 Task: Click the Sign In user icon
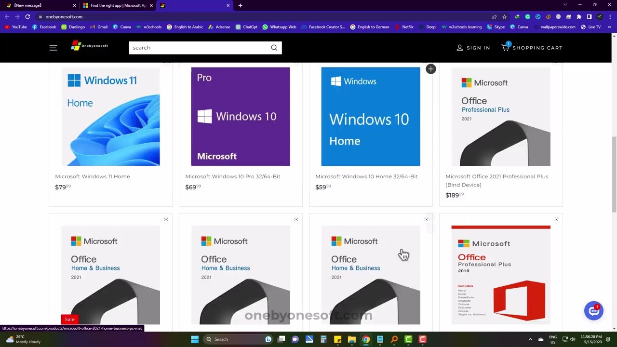click(460, 48)
